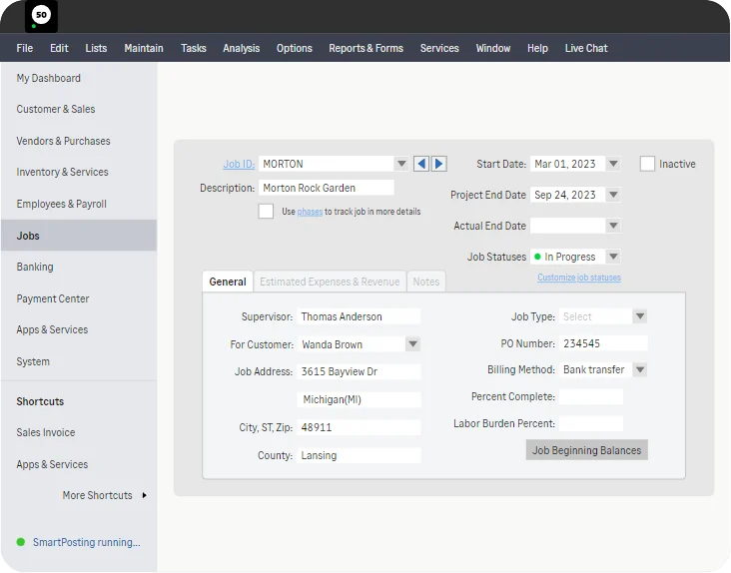Open Project End Date dropdown
Viewport: 731px width, 573px height.
pyautogui.click(x=613, y=195)
